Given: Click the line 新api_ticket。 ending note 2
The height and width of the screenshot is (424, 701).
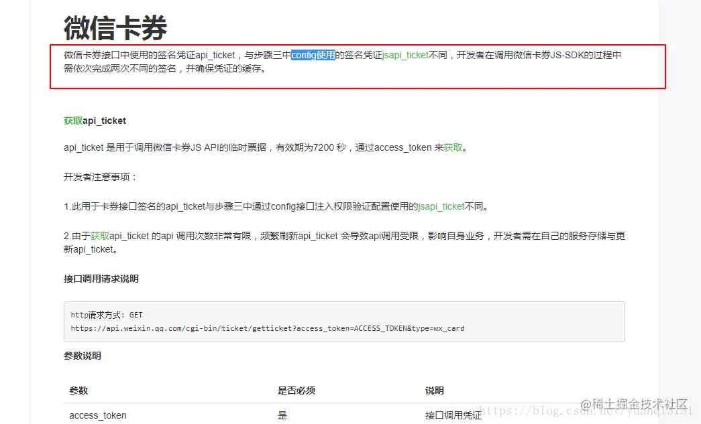Looking at the screenshot, I should 91,249.
